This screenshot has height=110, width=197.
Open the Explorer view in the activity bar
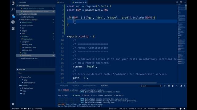tap(13, 3)
